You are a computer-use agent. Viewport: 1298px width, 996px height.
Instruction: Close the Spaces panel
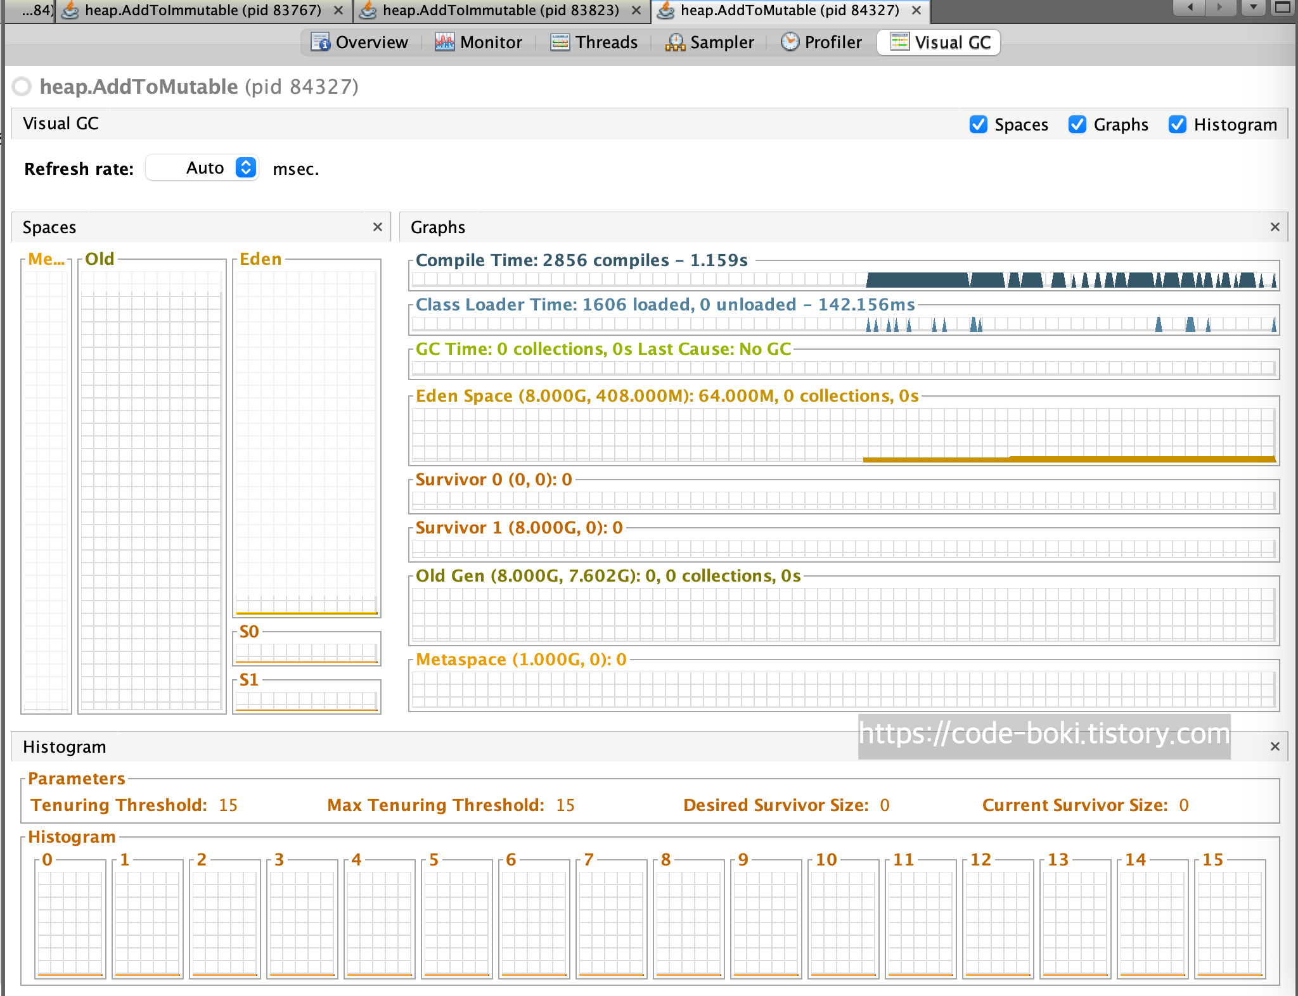[x=378, y=227]
